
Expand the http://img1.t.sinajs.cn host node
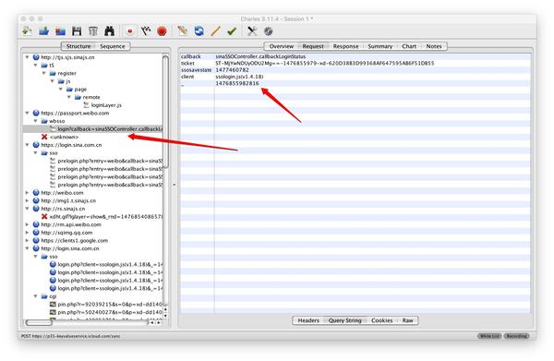click(x=27, y=200)
